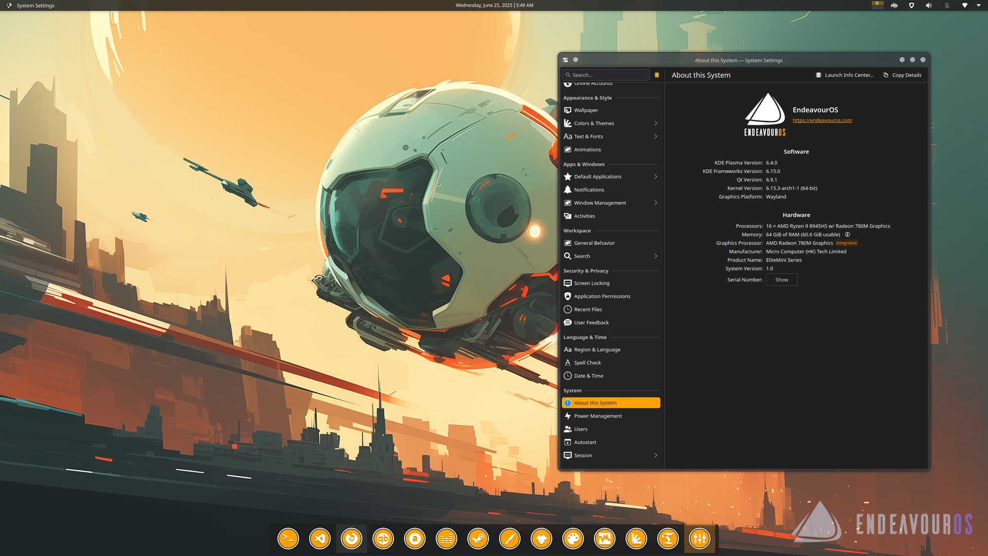Screen dimensions: 988x556
Task: Expand the Session submenu arrow
Action: tap(656, 456)
